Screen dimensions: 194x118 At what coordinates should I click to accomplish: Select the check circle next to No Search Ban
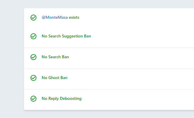[x=33, y=57]
